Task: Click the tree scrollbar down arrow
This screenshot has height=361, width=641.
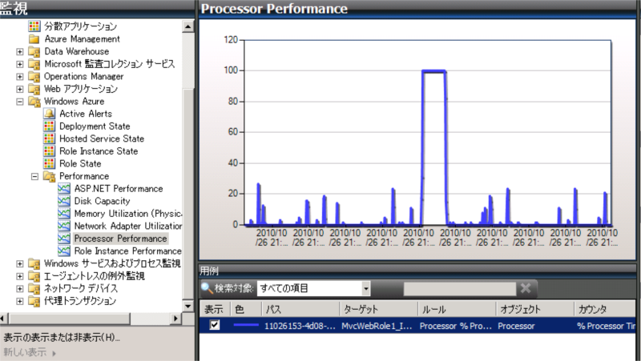Action: (188, 306)
